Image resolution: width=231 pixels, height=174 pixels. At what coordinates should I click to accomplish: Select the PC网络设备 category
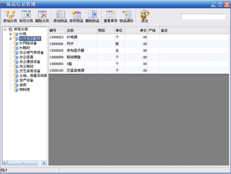pos(28,43)
